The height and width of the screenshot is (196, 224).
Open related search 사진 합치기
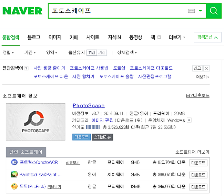pyautogui.click(x=83, y=76)
